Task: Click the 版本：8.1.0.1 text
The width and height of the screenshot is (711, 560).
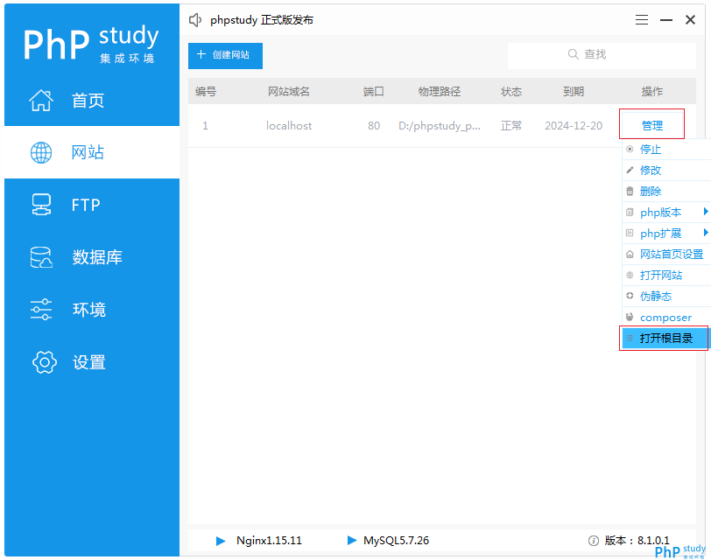Action: click(x=637, y=541)
